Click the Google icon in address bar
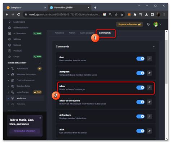This screenshot has height=143, width=171. tap(105, 14)
